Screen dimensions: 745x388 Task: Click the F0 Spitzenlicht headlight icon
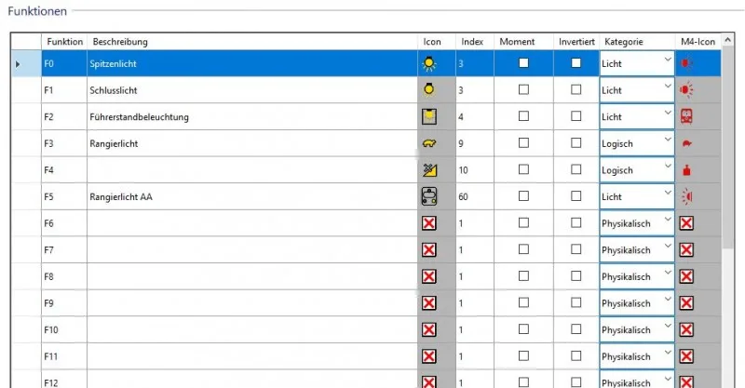tap(429, 63)
